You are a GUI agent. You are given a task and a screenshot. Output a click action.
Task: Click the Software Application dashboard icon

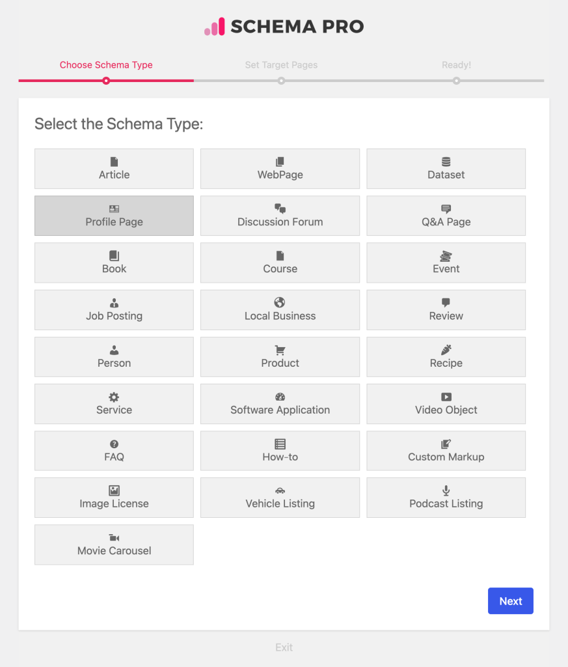click(x=280, y=397)
